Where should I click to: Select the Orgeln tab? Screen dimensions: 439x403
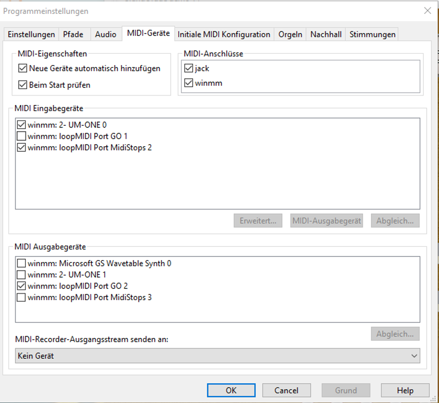(290, 34)
